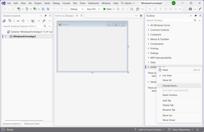Viewport: 204px width, 132px height.
Task: Pin the Form1.cs [Design] tab
Action: click(x=77, y=16)
